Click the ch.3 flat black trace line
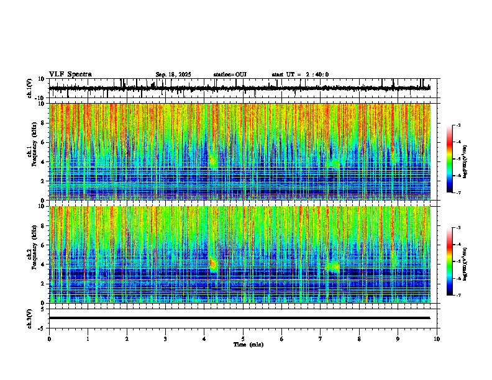Viewport: 492px width, 380px height. [240, 318]
